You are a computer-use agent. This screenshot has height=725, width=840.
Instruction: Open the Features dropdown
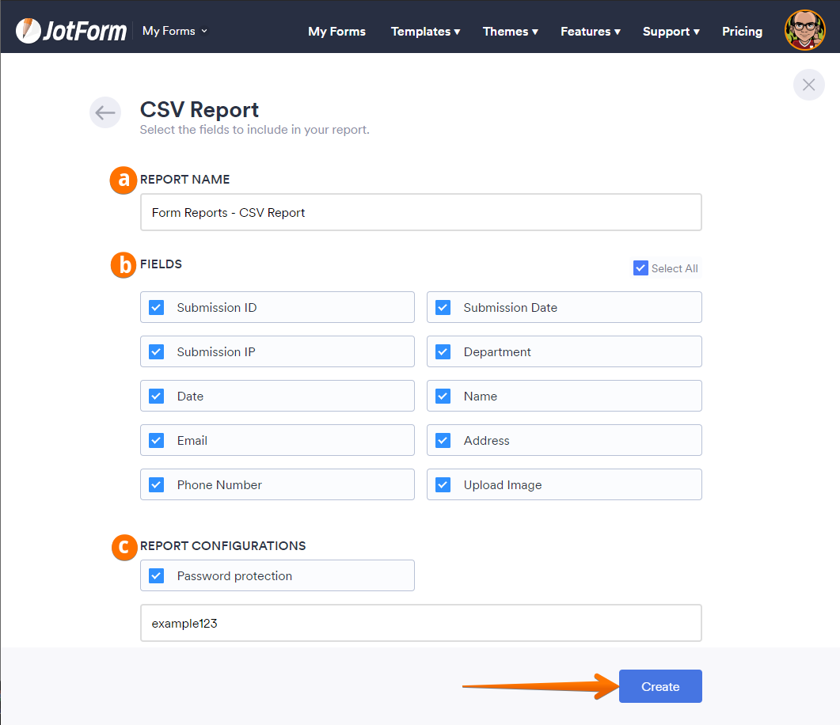(590, 32)
